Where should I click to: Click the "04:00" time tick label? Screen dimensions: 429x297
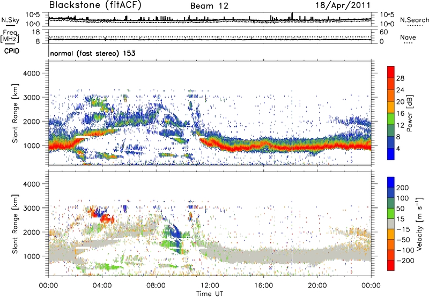[x=102, y=286]
